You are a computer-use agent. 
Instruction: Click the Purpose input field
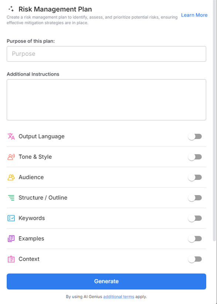(x=106, y=54)
